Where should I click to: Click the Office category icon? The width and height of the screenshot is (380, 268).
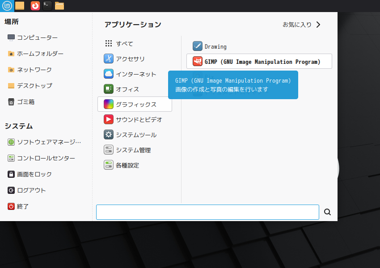[x=109, y=89]
